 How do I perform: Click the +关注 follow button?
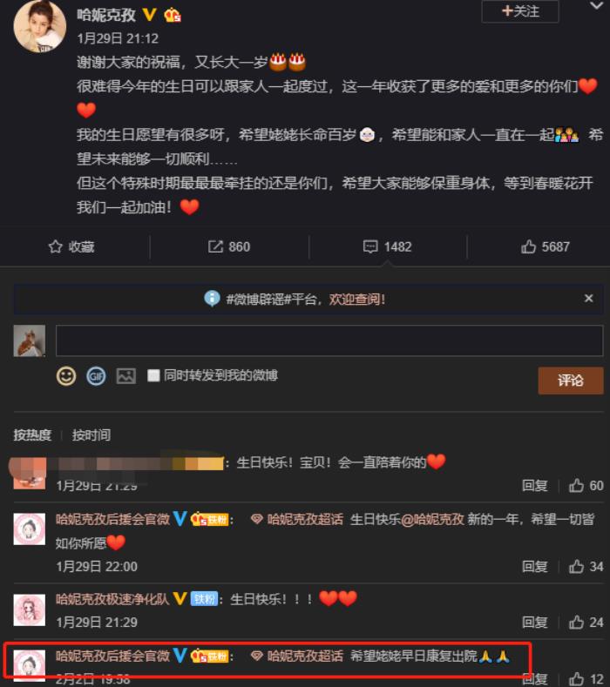tap(520, 11)
